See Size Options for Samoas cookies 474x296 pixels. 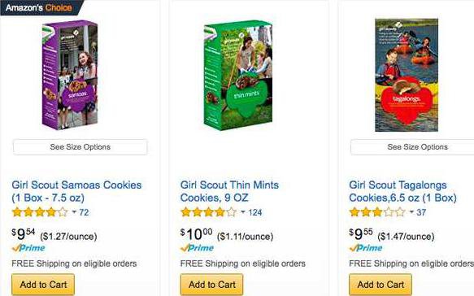click(80, 147)
